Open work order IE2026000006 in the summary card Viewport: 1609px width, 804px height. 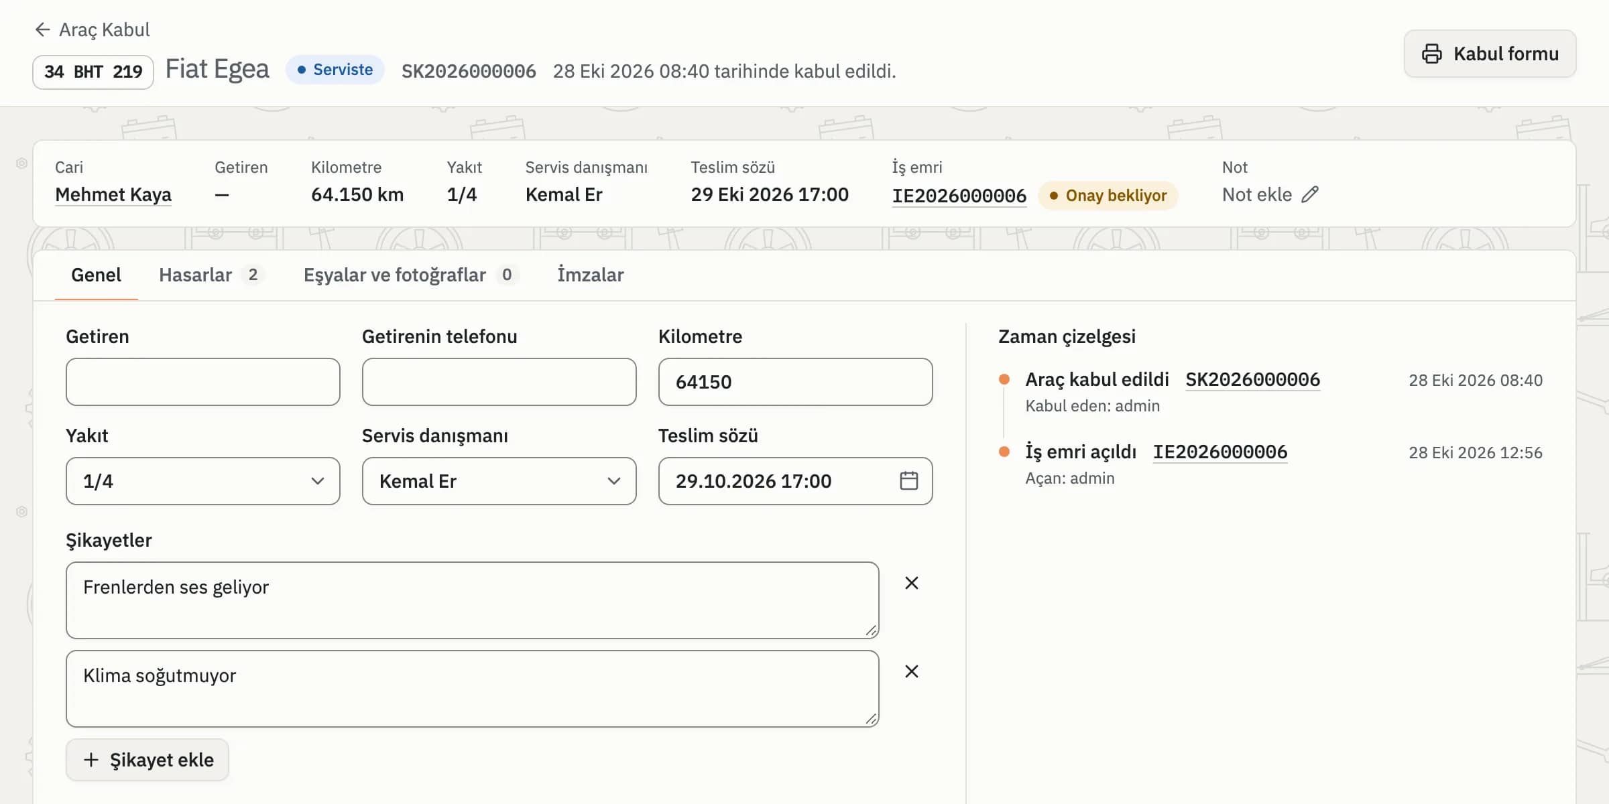(959, 196)
